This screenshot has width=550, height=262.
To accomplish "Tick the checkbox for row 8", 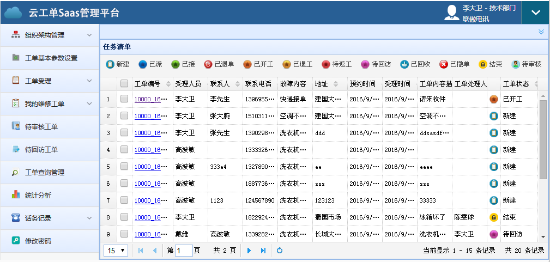I will pos(124,217).
